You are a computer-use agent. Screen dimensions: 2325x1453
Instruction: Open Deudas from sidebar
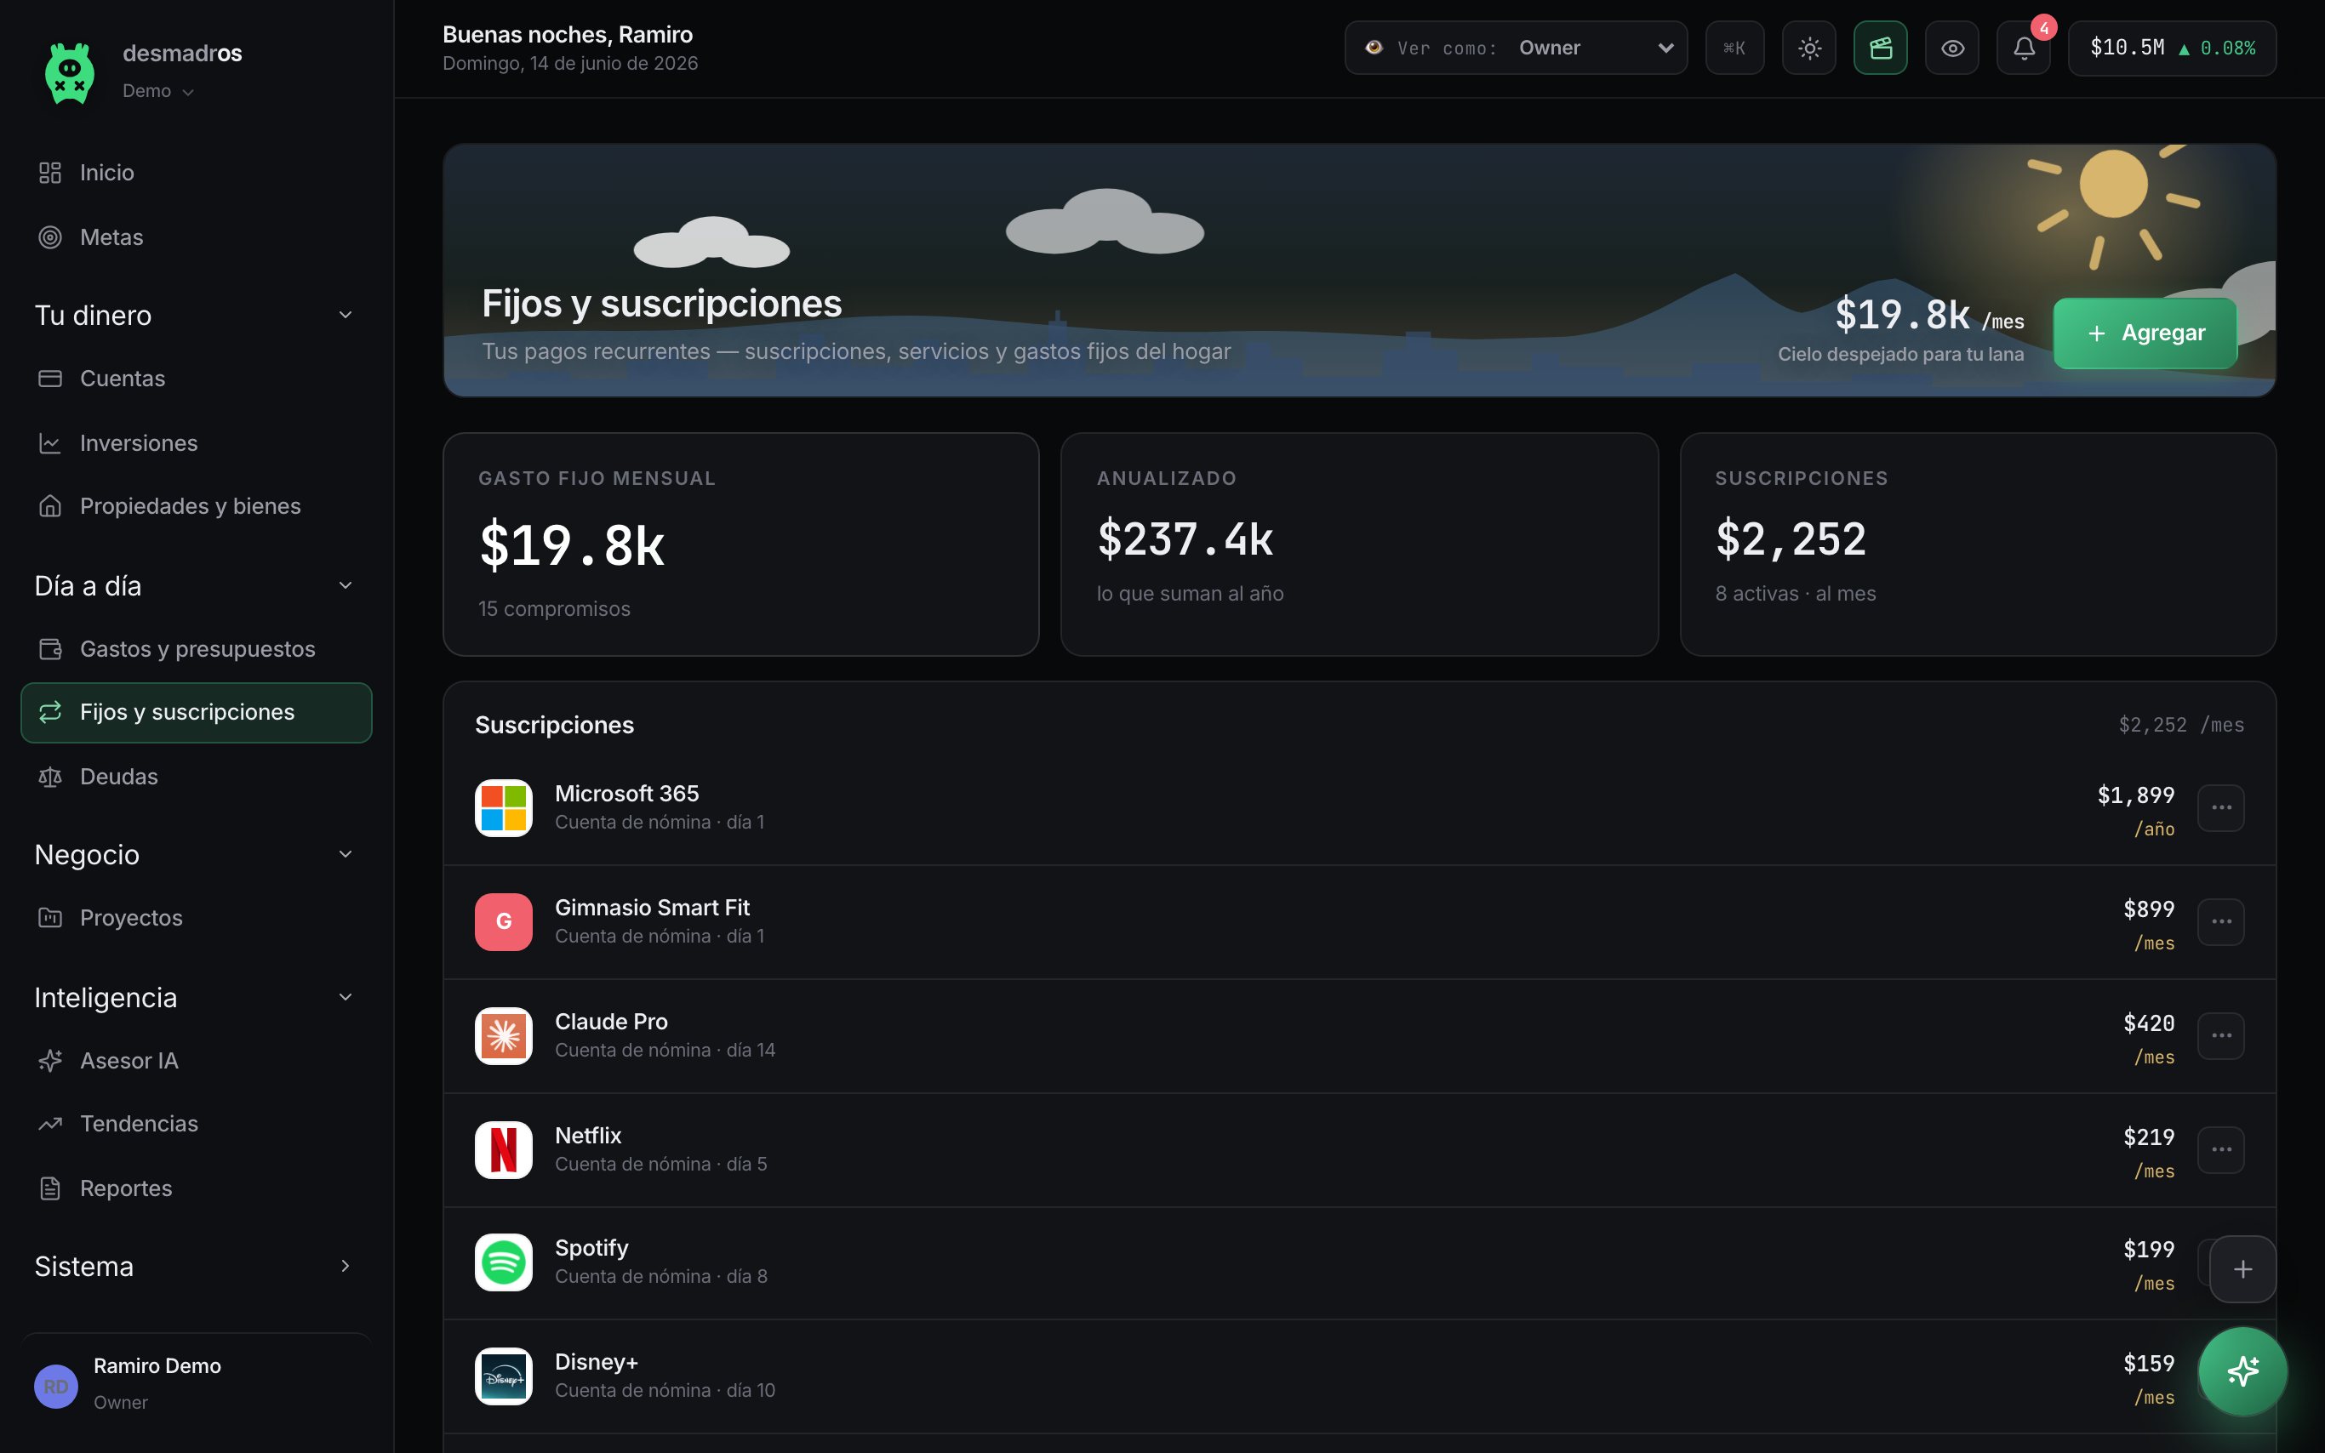[196, 777]
